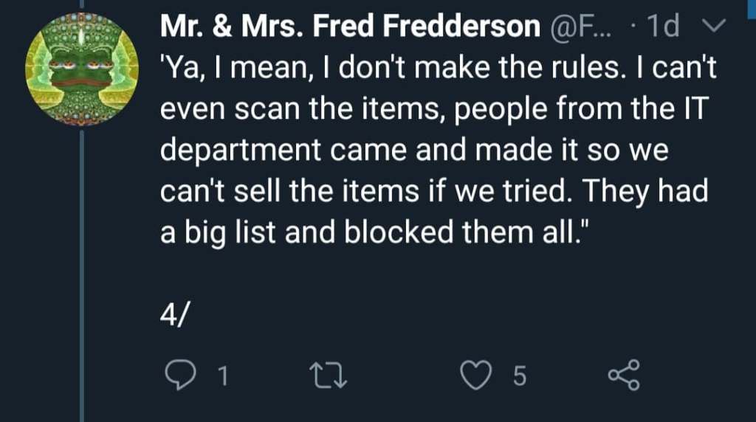Click the truncated @F... username handle
Viewport: 756px width, 422px height.
coord(580,27)
